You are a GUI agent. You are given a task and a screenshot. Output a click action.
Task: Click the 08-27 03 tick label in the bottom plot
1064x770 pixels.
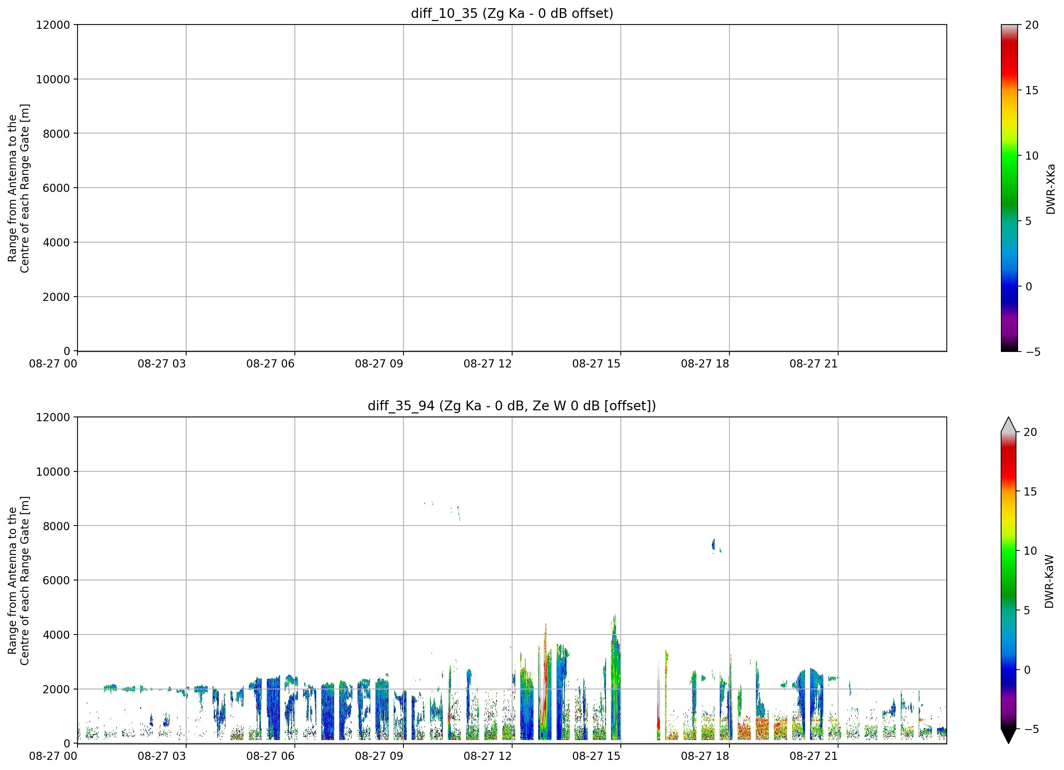(161, 756)
